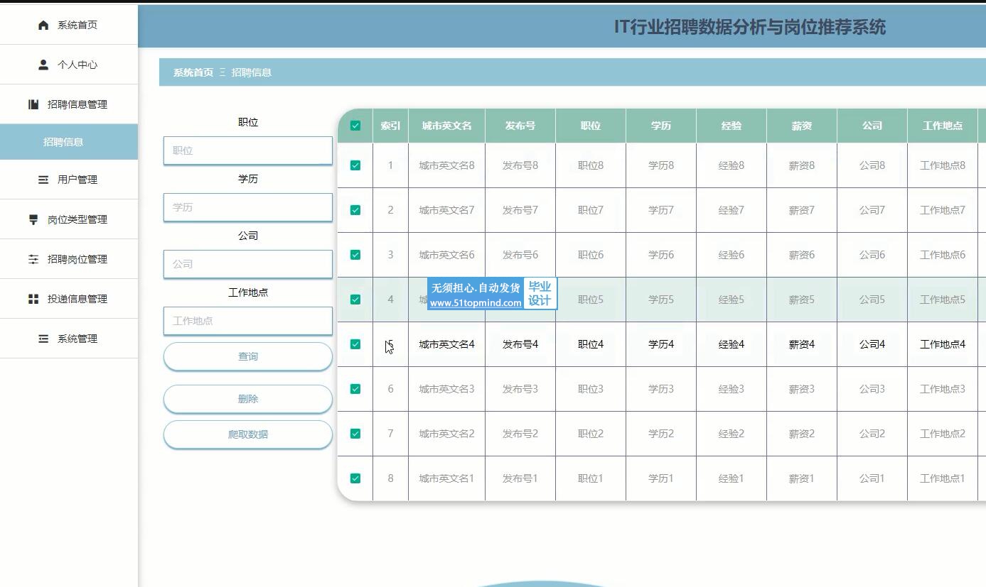Viewport: 986px width, 587px height.
Task: Expand the 岗位类型管理 sidebar menu
Action: (69, 219)
